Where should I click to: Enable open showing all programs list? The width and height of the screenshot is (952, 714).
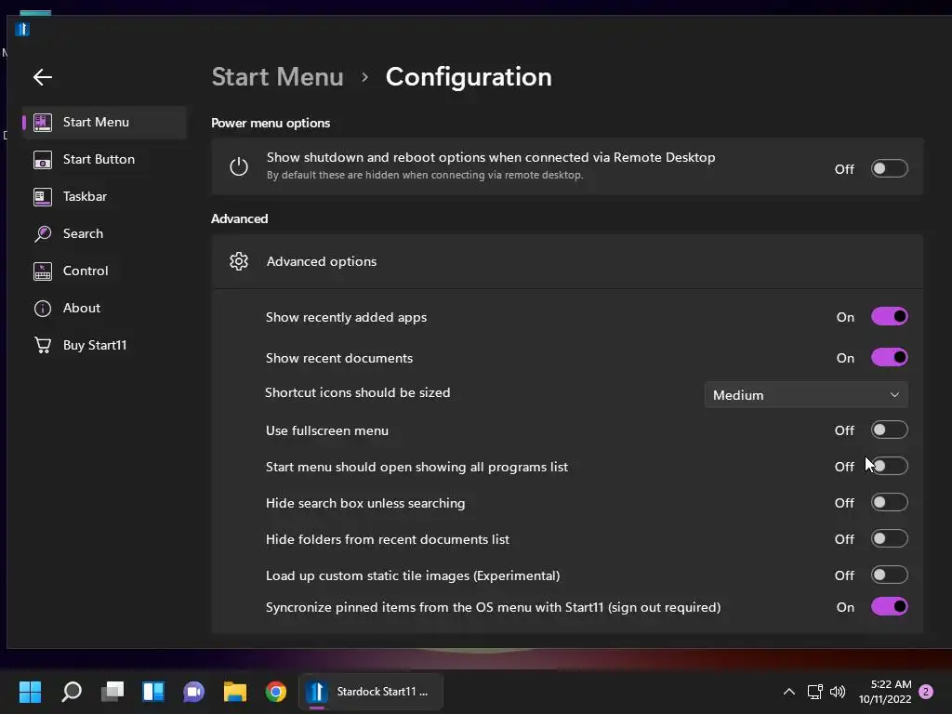889,467
